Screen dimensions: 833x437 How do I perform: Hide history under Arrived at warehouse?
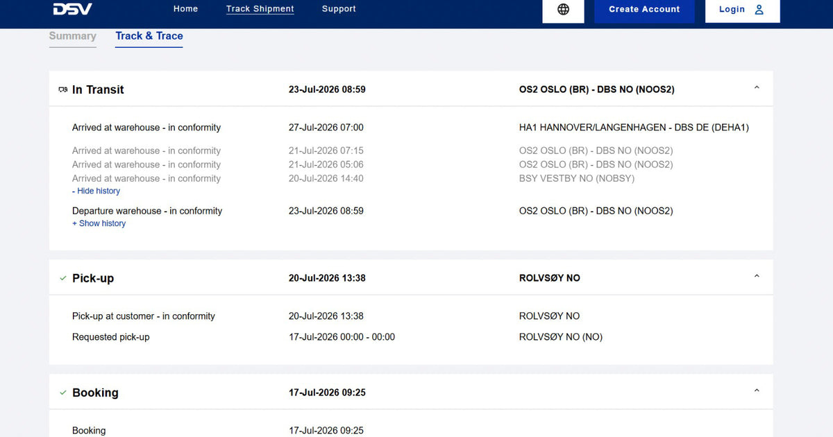coord(96,191)
